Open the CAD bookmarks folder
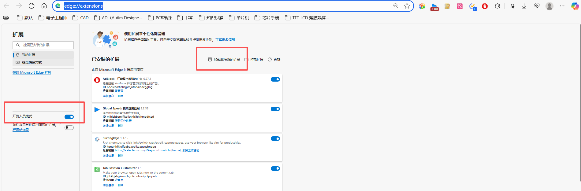Screen dimensions: 581x191 (80, 18)
